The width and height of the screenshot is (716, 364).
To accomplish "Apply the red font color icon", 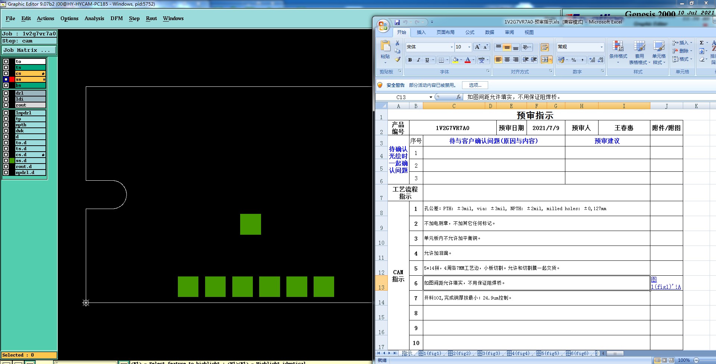I will coord(468,60).
